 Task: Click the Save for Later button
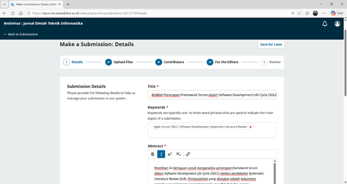pyautogui.click(x=271, y=44)
